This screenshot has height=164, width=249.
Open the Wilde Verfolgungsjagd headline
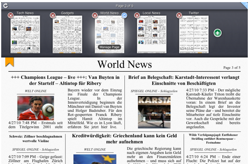(x=213, y=139)
